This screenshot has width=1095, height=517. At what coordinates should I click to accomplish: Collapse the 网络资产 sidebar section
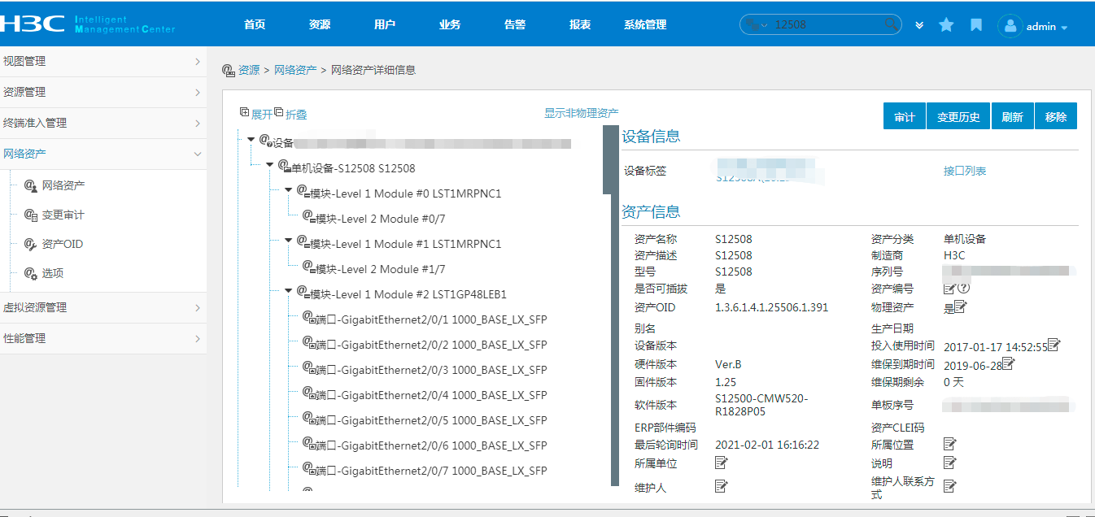103,154
